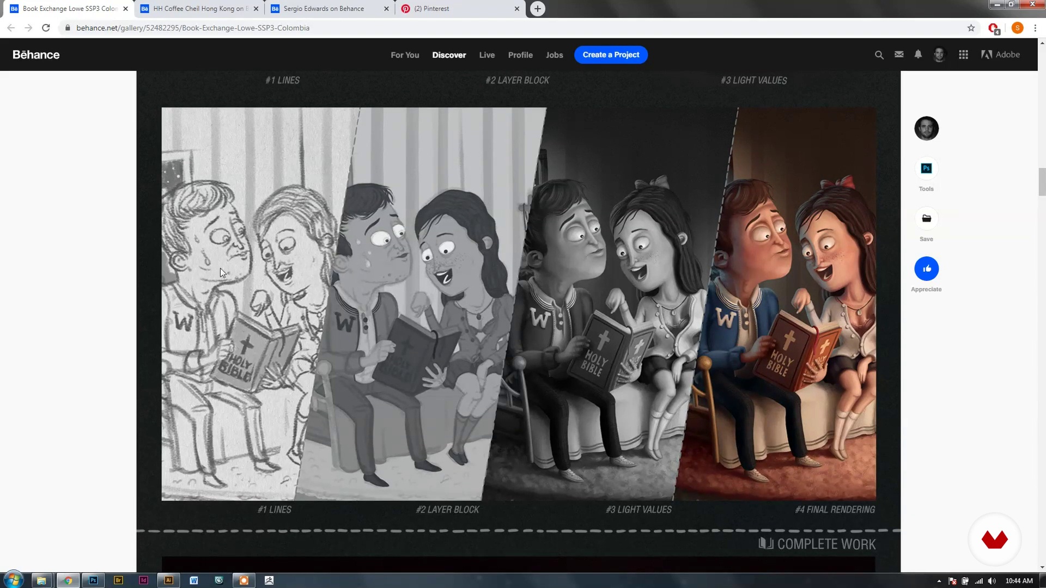Click the Behance logo

click(x=36, y=55)
